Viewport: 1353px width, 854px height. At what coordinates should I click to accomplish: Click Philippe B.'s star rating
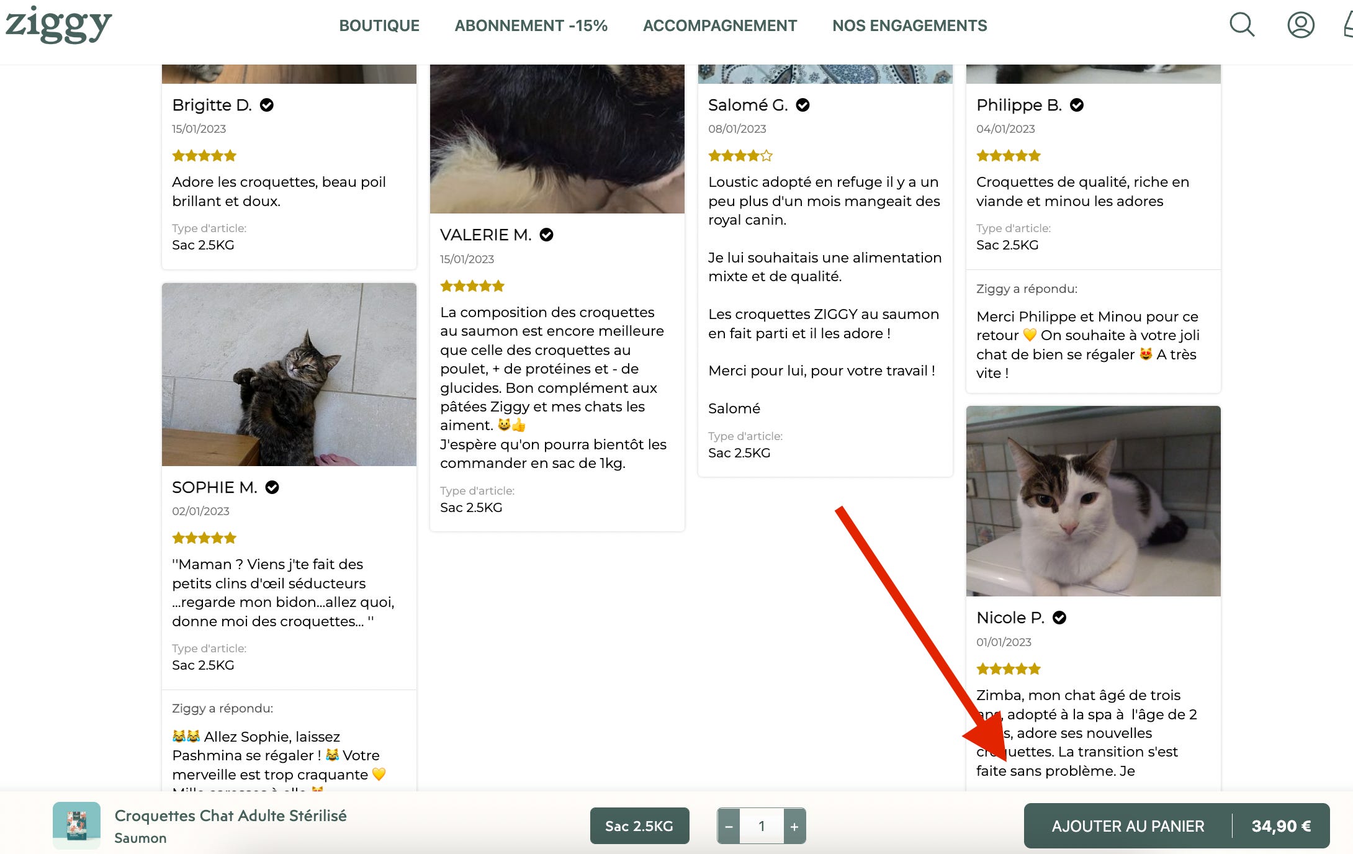click(1009, 156)
